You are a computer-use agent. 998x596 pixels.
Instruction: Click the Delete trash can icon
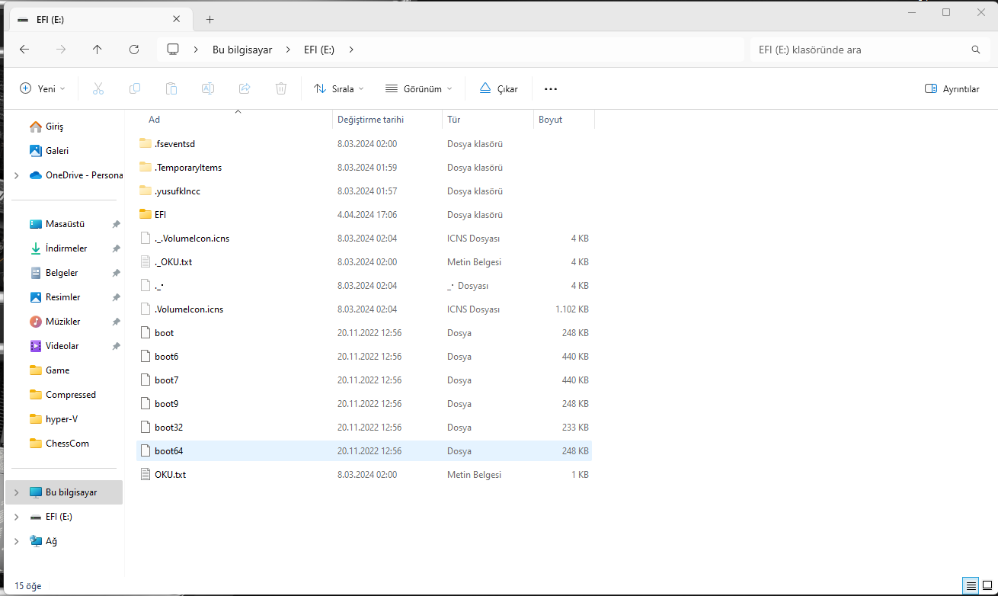click(x=281, y=88)
